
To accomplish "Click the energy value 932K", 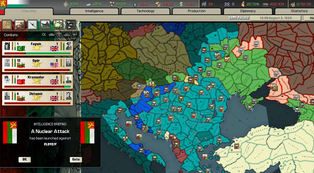I will point(74,4).
